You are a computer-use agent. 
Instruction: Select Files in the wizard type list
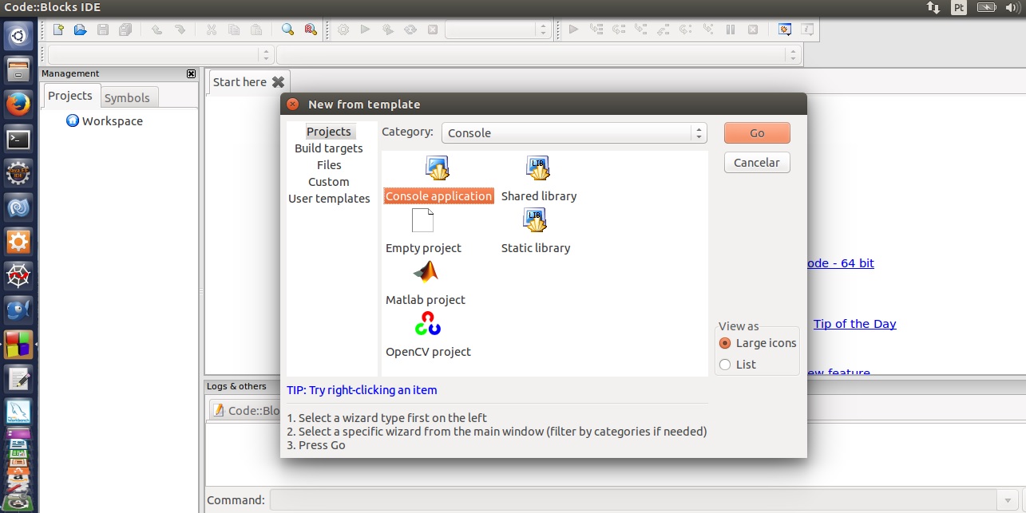point(329,165)
